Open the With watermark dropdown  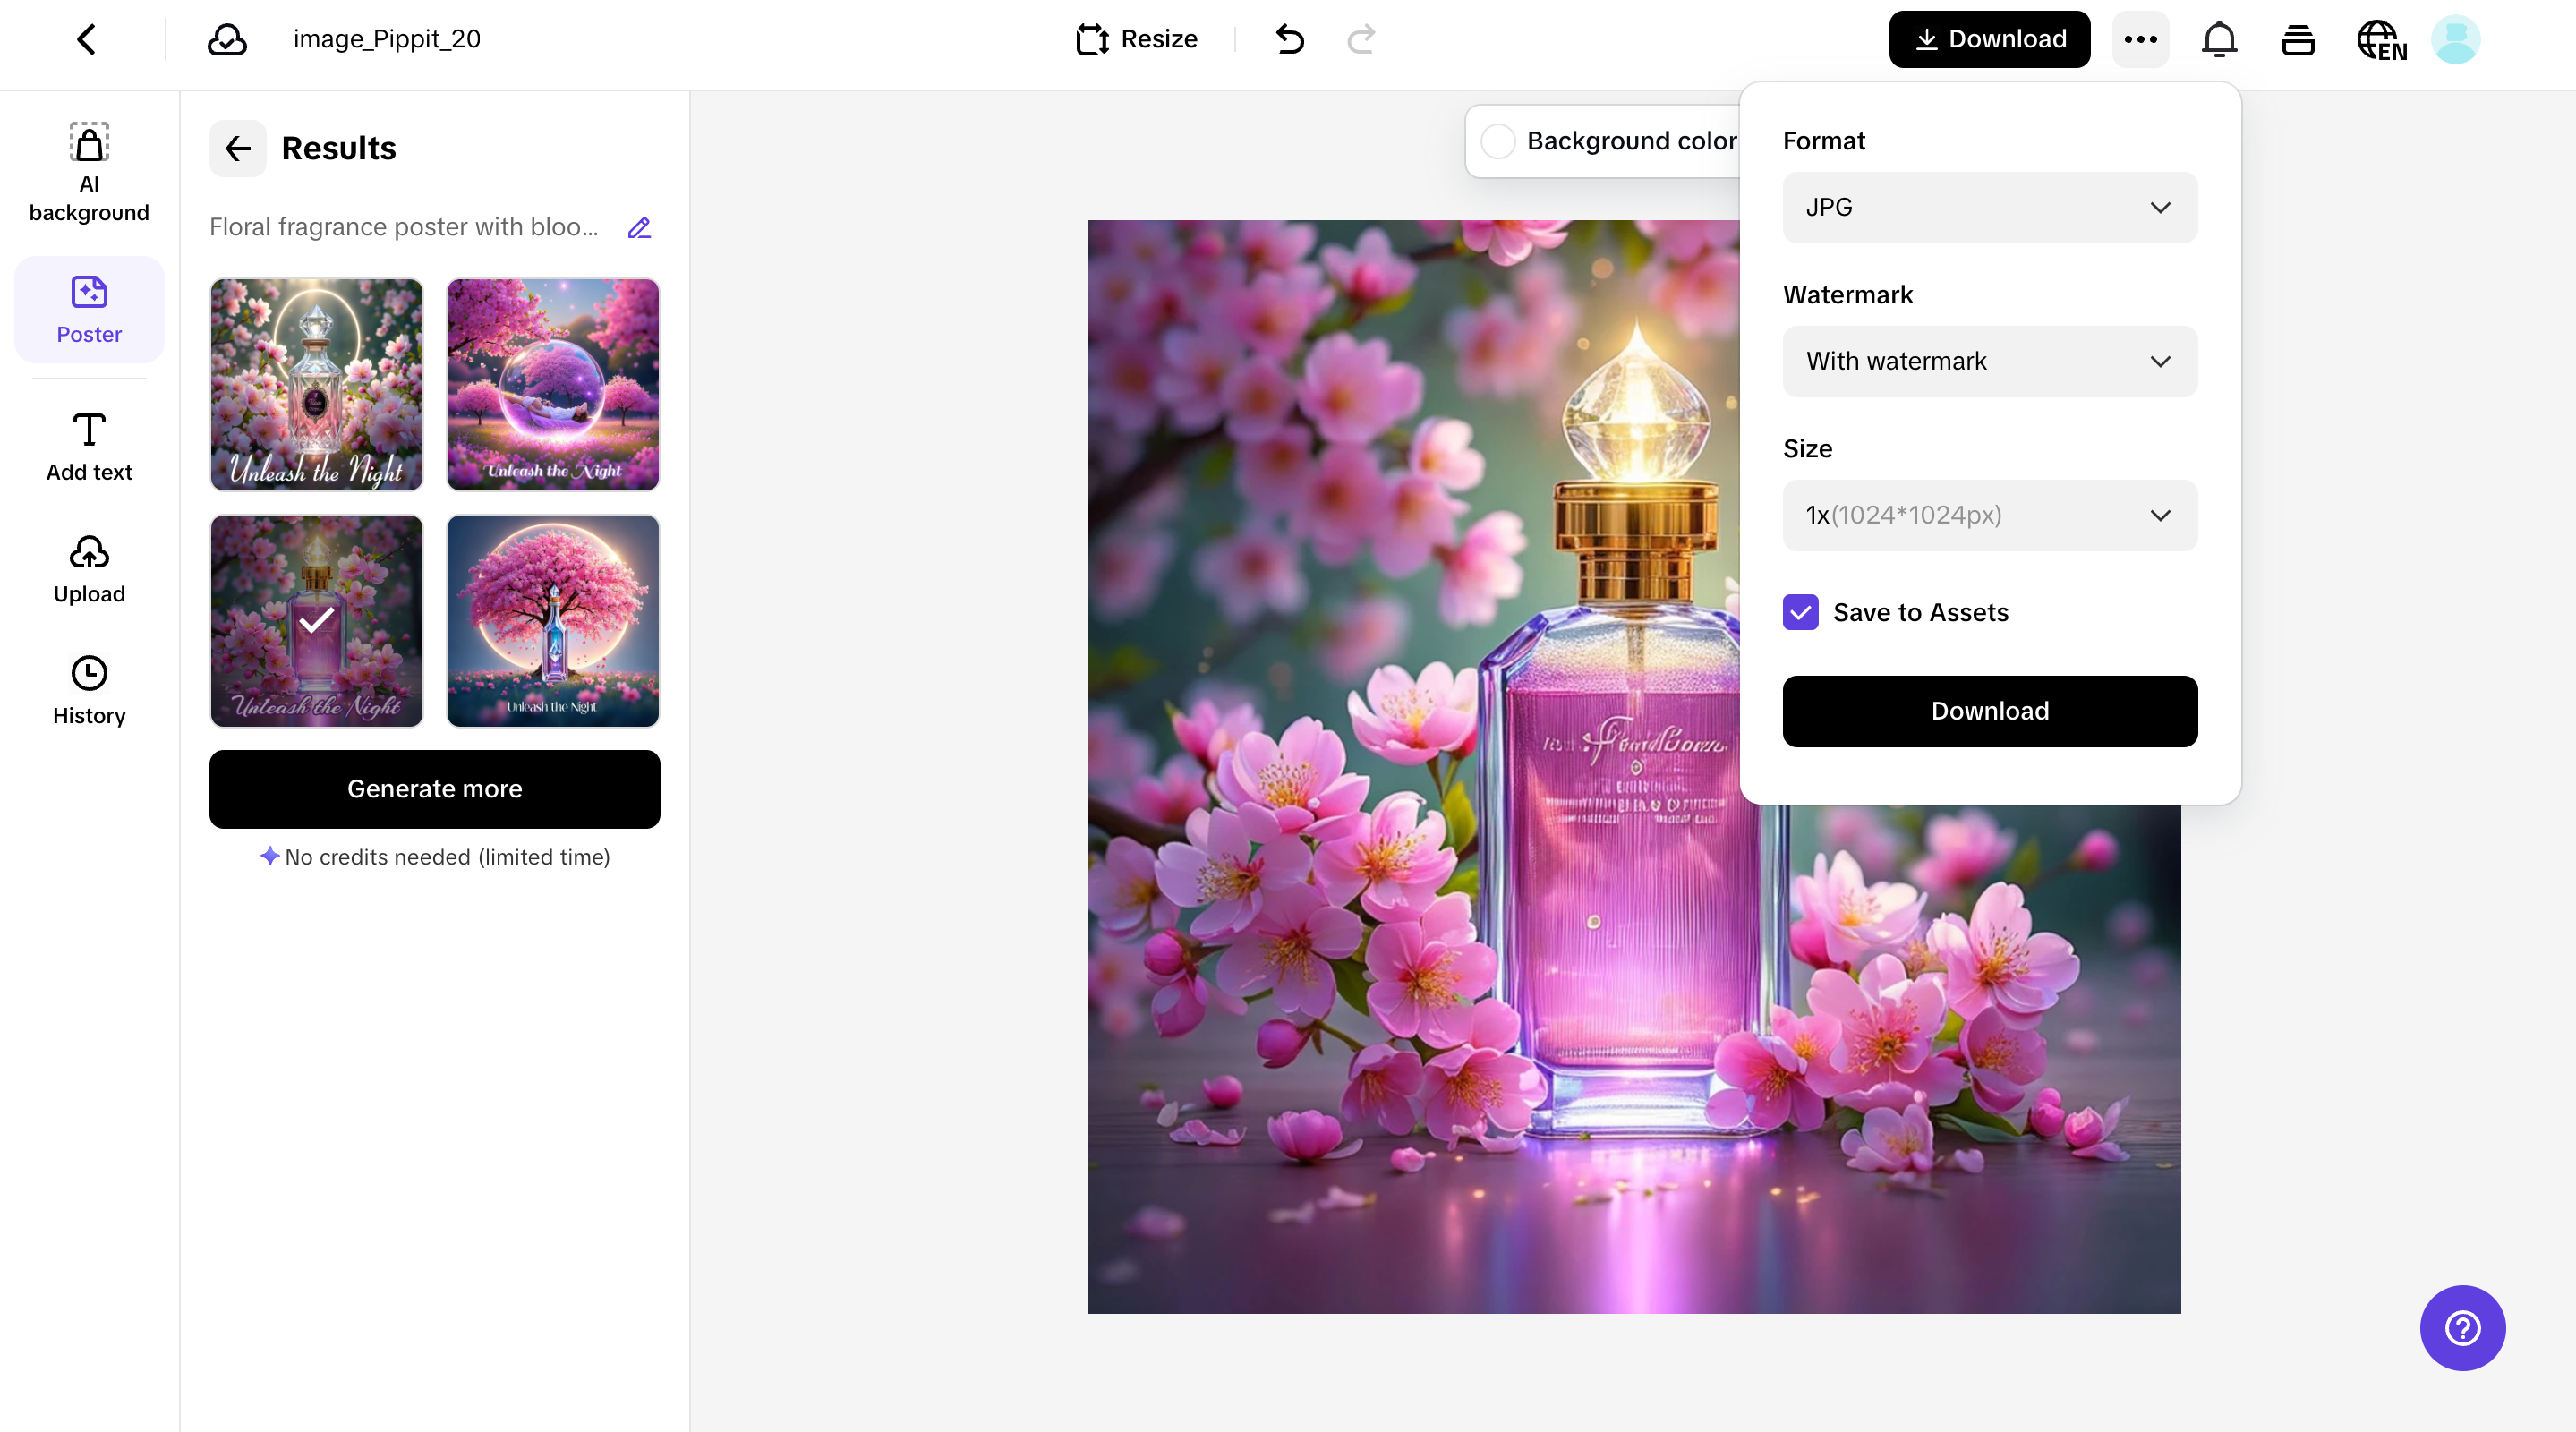1989,361
